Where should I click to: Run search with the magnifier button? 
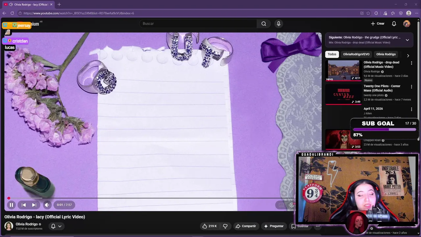coord(264,24)
